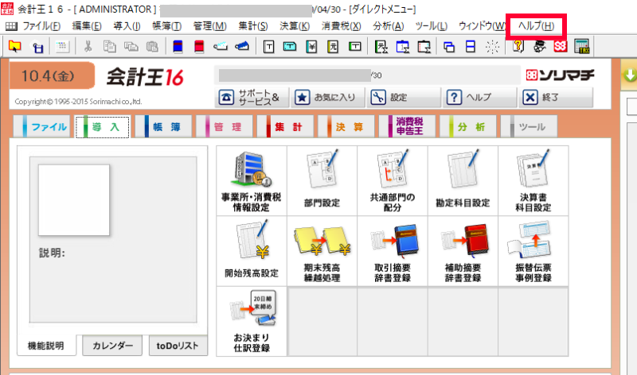Switch to the 帳簿 tab

point(162,127)
